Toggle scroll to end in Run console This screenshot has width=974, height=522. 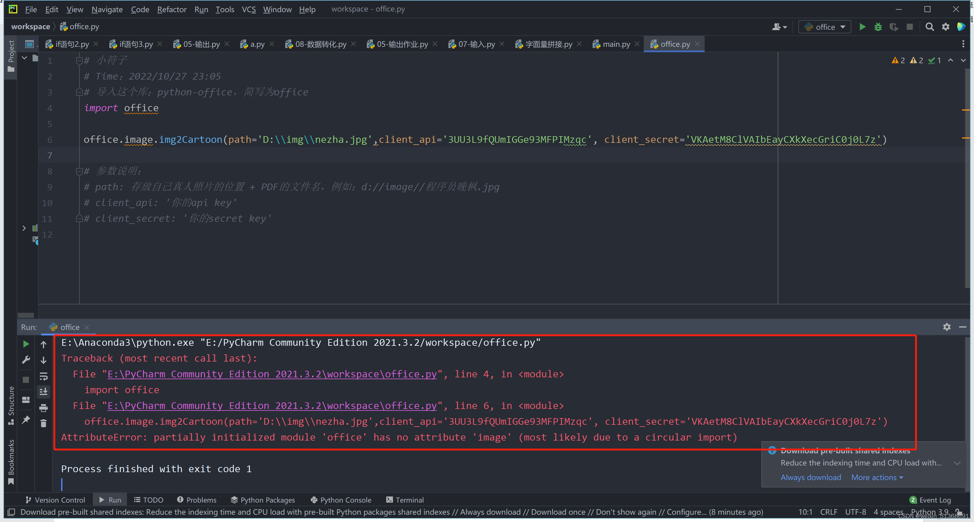[44, 392]
